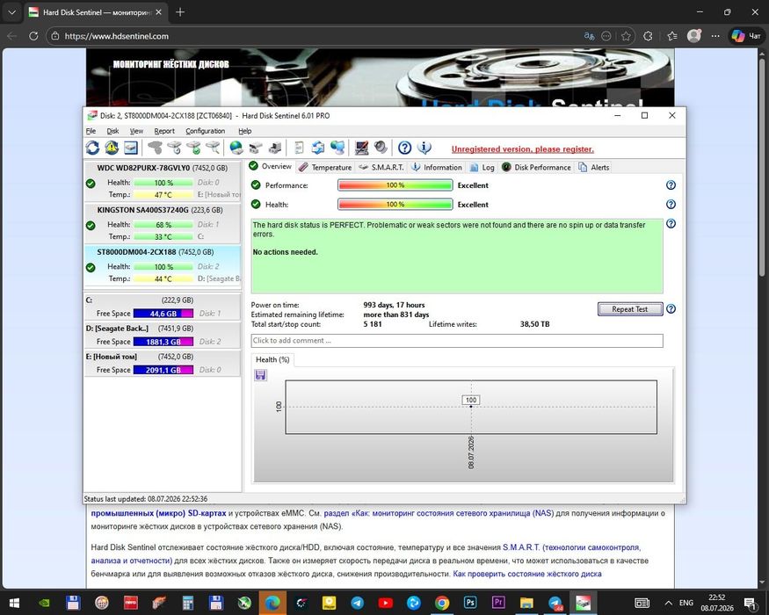Click the disk with green checkmark toolbar icon
Viewport: 769px width, 615px height.
[x=193, y=148]
